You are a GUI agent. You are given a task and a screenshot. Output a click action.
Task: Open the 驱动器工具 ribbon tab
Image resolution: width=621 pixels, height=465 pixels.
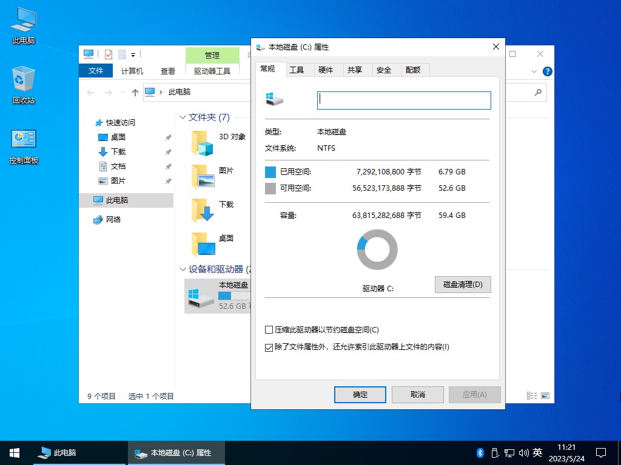click(212, 71)
